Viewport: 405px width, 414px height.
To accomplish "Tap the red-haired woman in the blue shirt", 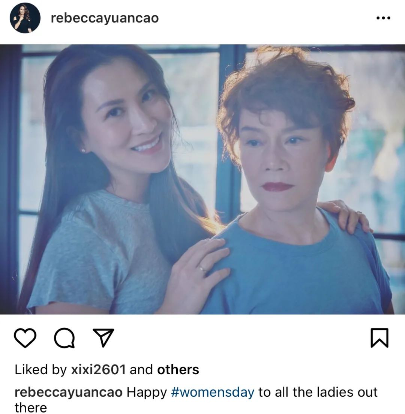I will click(296, 185).
